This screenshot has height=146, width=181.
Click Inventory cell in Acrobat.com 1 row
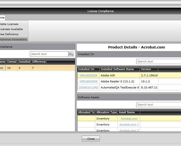[106, 124]
